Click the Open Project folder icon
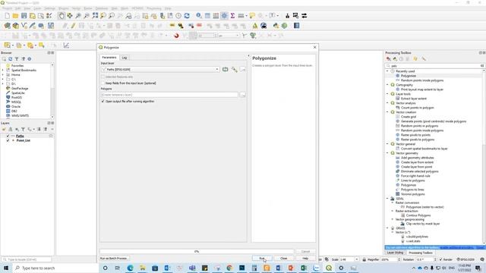 click(15, 16)
